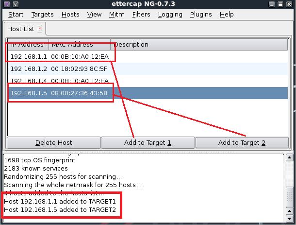Image resolution: width=296 pixels, height=225 pixels.
Task: Close the ettercap window
Action: click(289, 4)
